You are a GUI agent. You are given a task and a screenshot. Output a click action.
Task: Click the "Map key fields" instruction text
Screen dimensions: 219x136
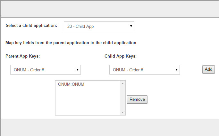coord(71,43)
